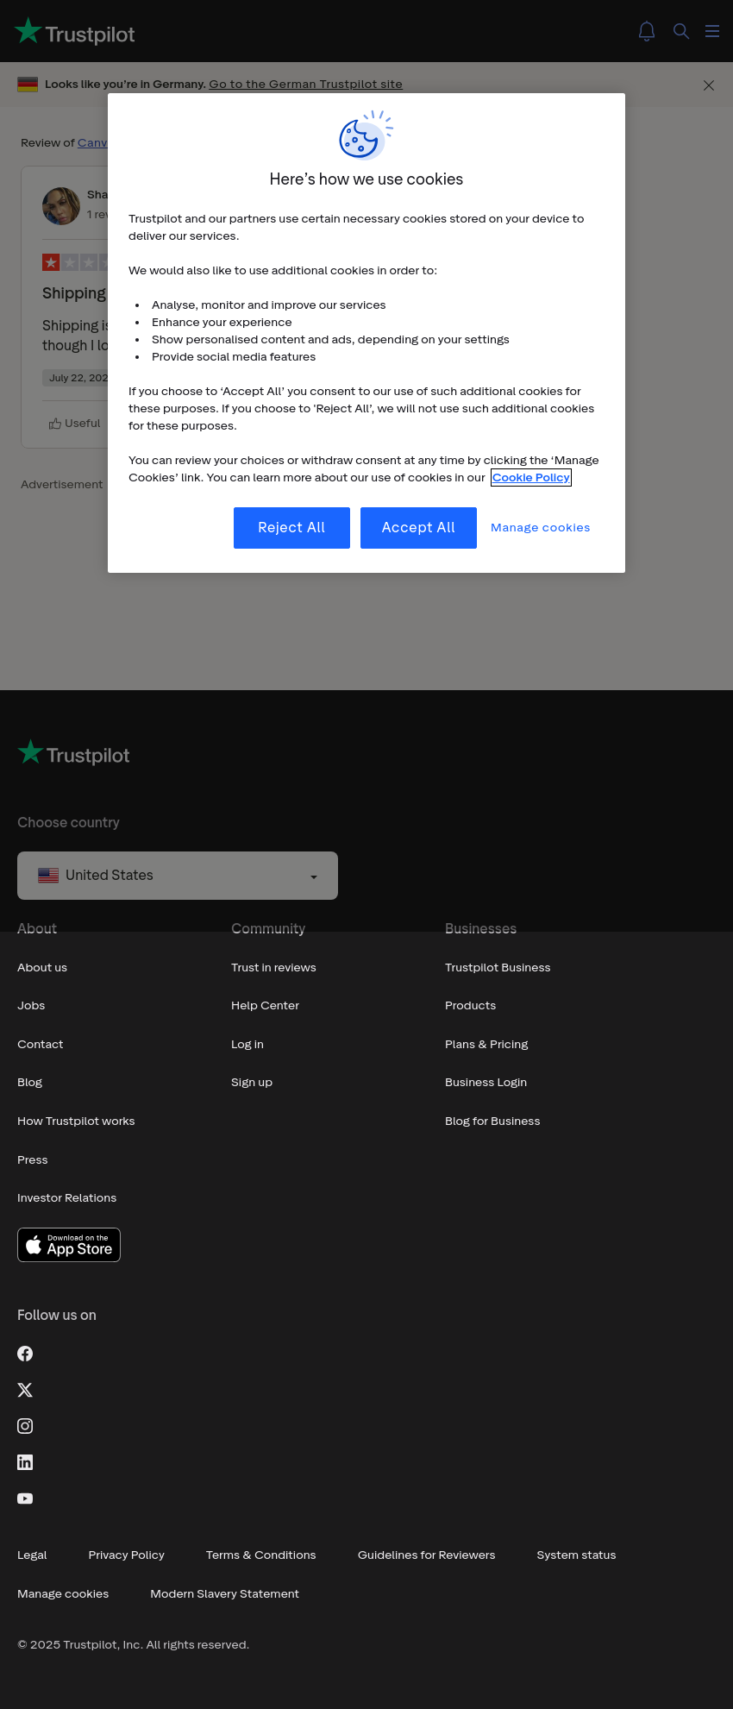
Task: Open Trustpilot's LinkedIn icon
Action: 25,1462
